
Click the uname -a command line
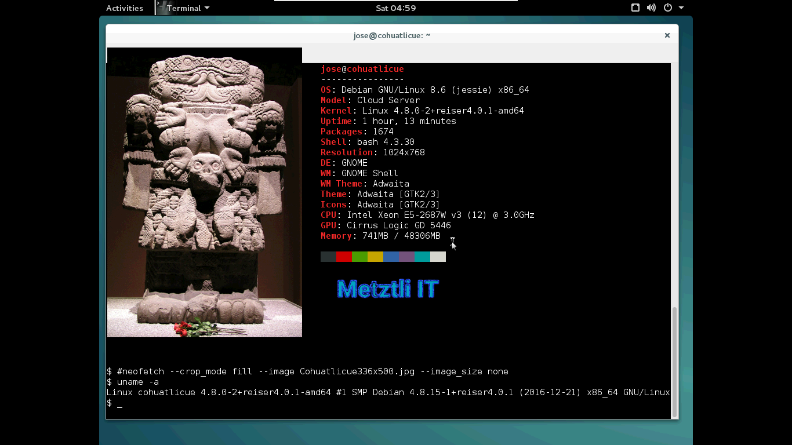tap(133, 382)
